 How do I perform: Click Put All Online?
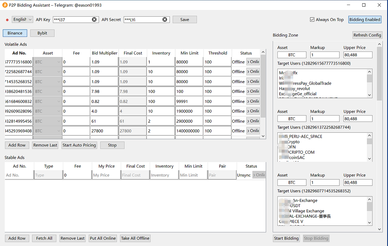103,238
